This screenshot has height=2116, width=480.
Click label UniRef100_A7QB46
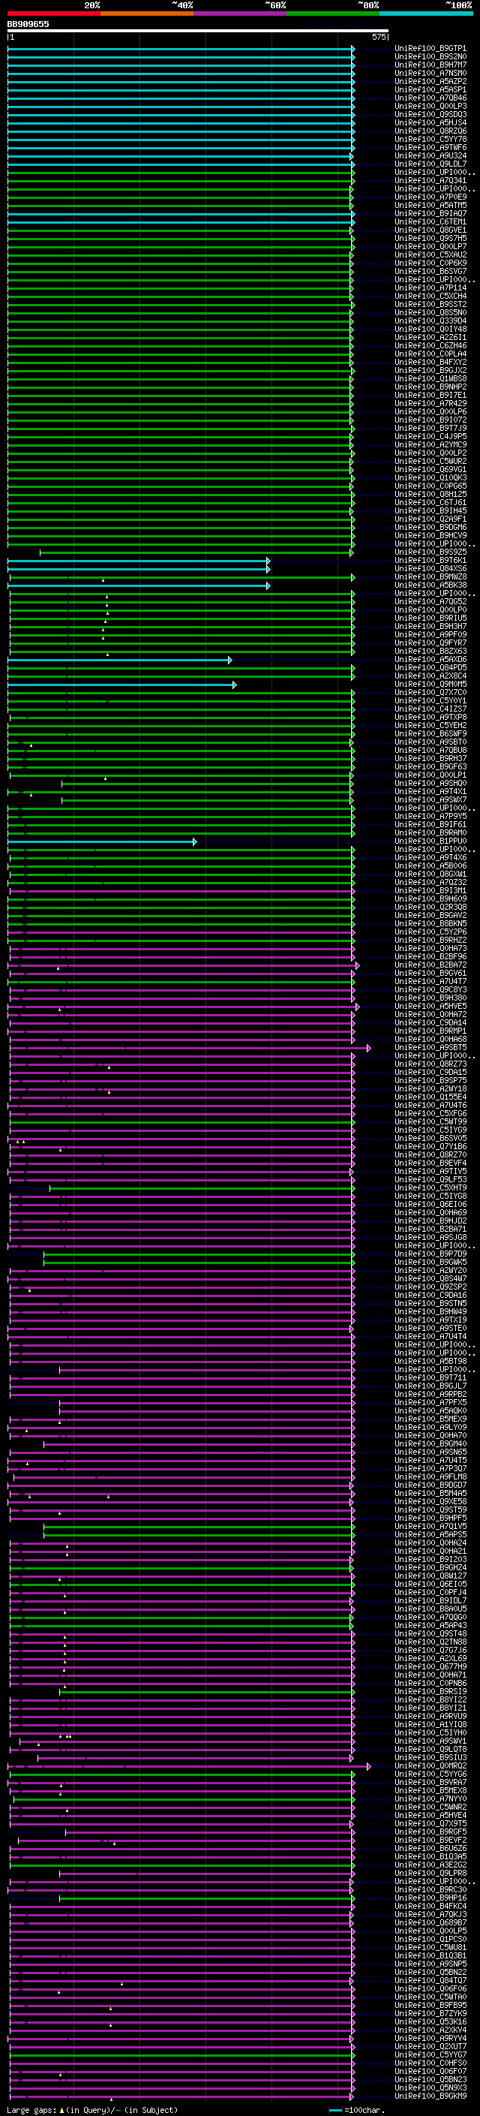[x=430, y=98]
